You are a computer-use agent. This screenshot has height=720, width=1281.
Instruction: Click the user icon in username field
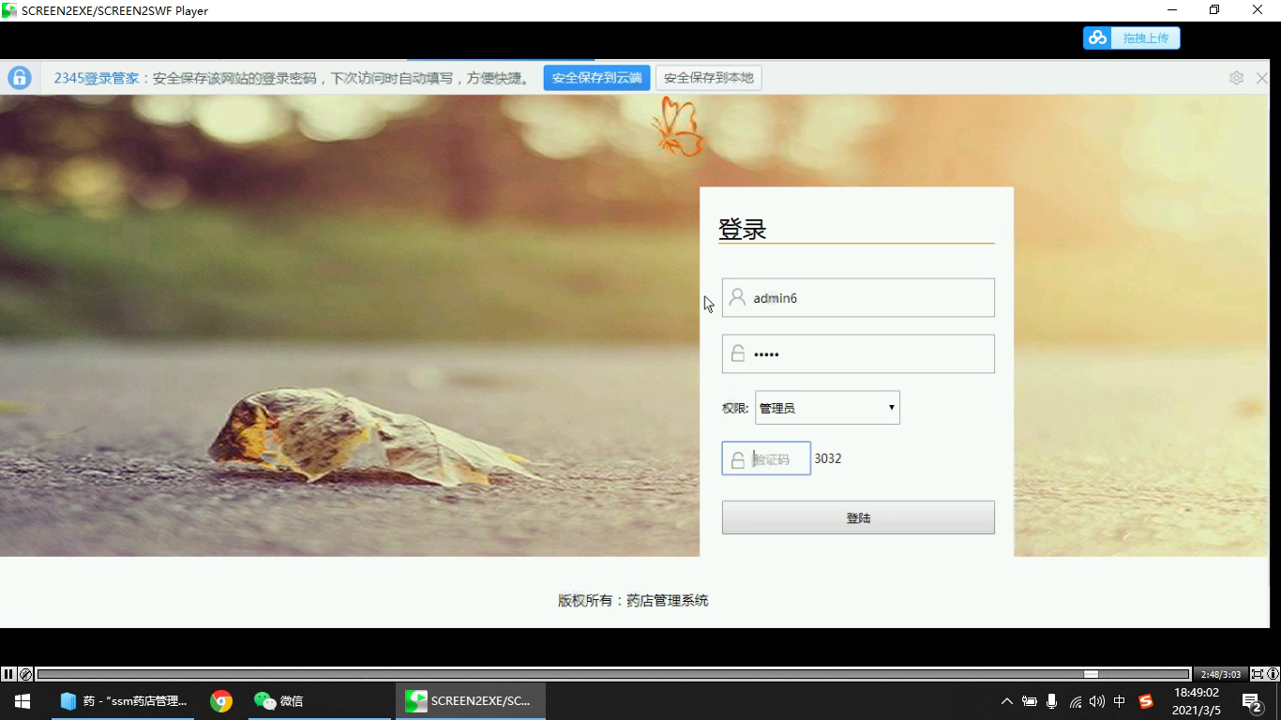pos(737,297)
